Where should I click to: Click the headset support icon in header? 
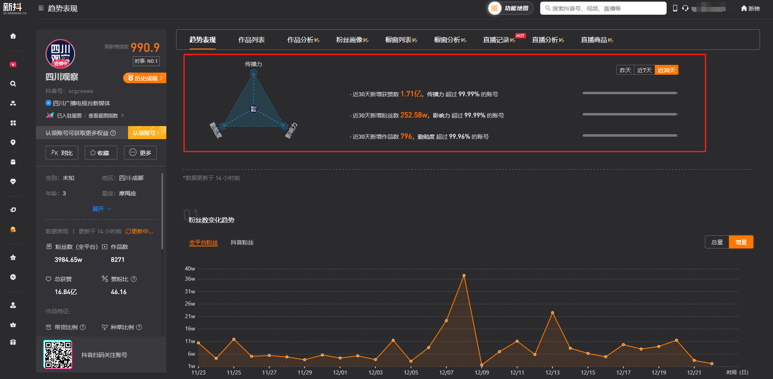click(x=685, y=8)
